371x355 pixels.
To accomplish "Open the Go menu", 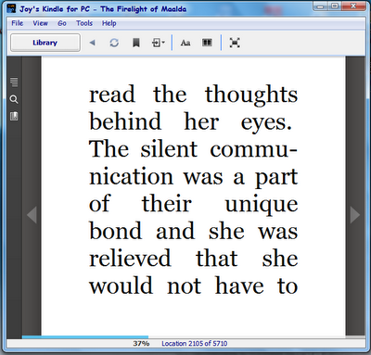I will pos(62,23).
